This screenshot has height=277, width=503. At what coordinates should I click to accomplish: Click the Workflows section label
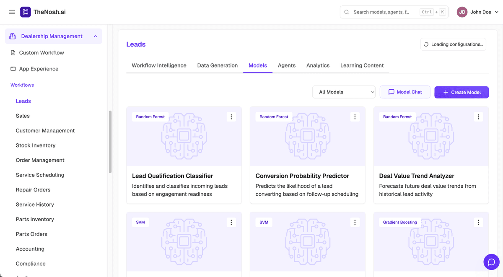tap(22, 85)
